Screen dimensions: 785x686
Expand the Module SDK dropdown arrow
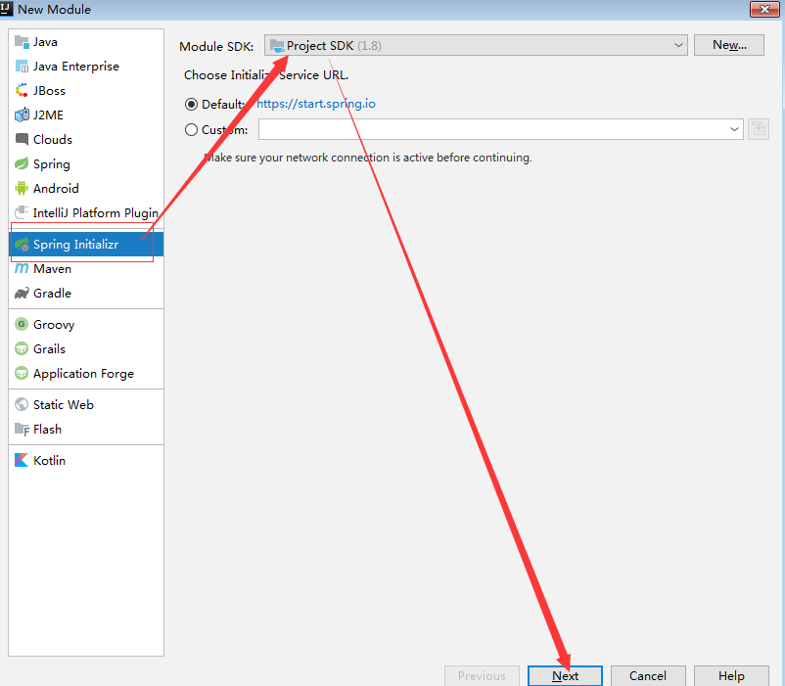coord(678,45)
